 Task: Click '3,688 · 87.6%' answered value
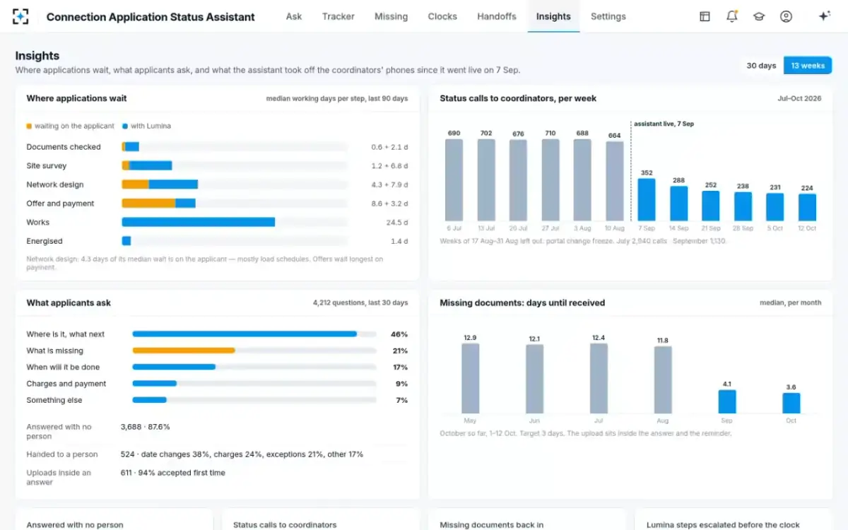click(x=146, y=427)
